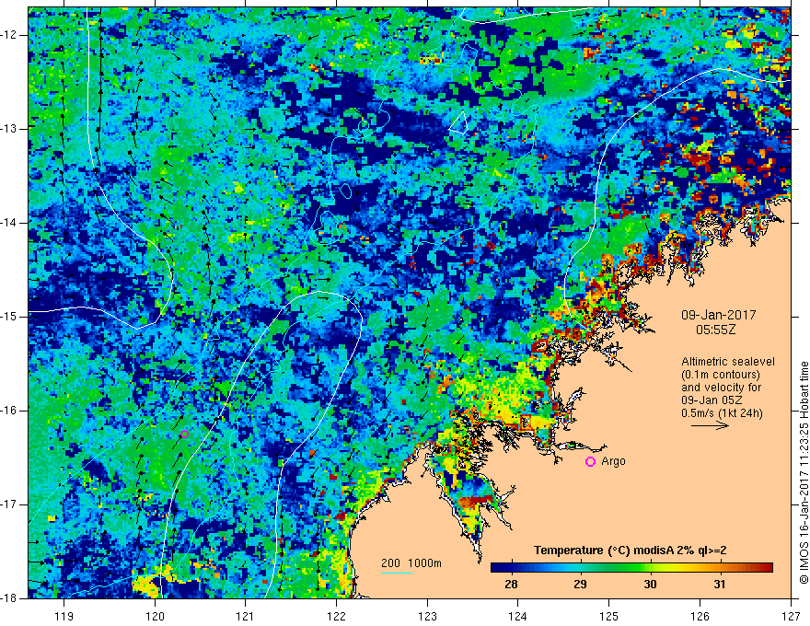Viewport: 810px width, 626px height.
Task: Click the velocity scale arrow in legend
Action: [x=710, y=425]
